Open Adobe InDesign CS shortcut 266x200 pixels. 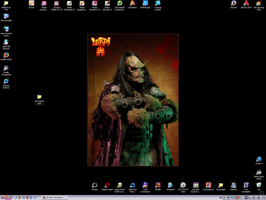[107, 6]
